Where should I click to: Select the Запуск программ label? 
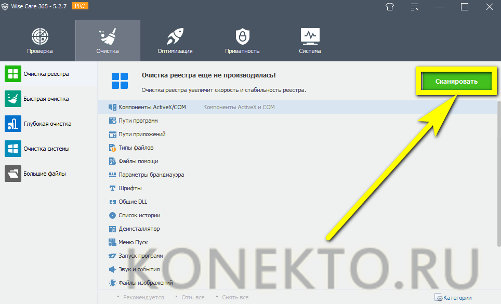tap(141, 256)
